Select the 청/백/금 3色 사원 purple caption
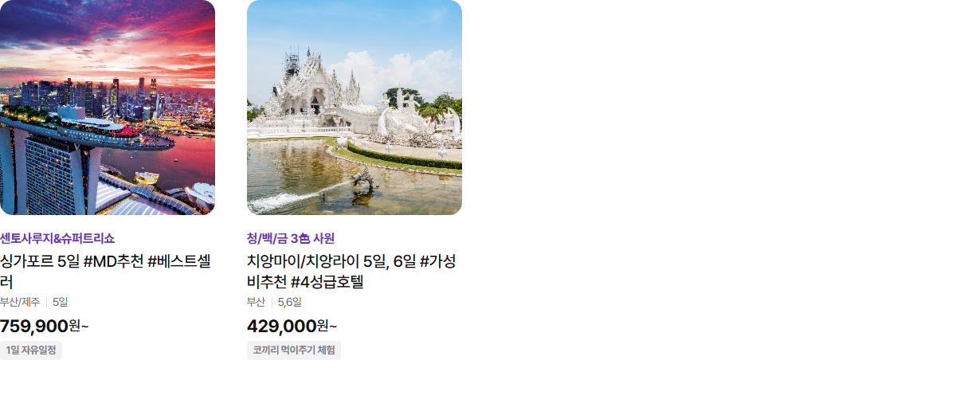The width and height of the screenshot is (956, 411). point(291,238)
